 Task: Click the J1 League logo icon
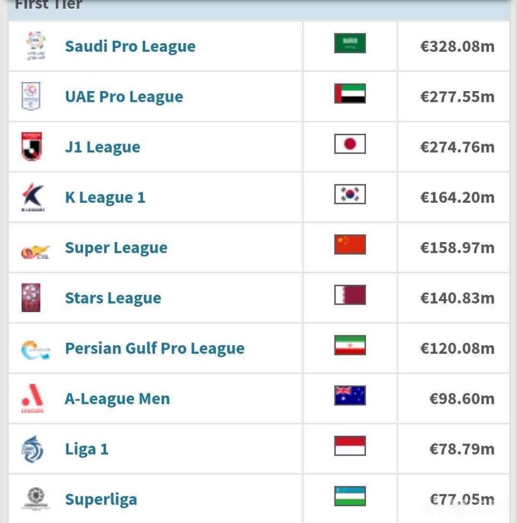click(31, 147)
